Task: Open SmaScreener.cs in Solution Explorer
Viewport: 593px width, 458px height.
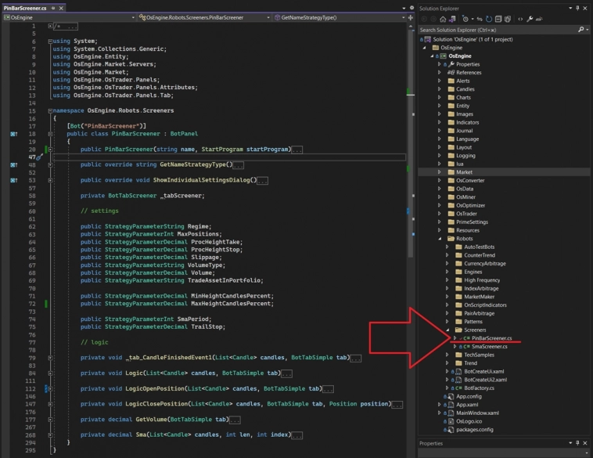Action: 489,346
